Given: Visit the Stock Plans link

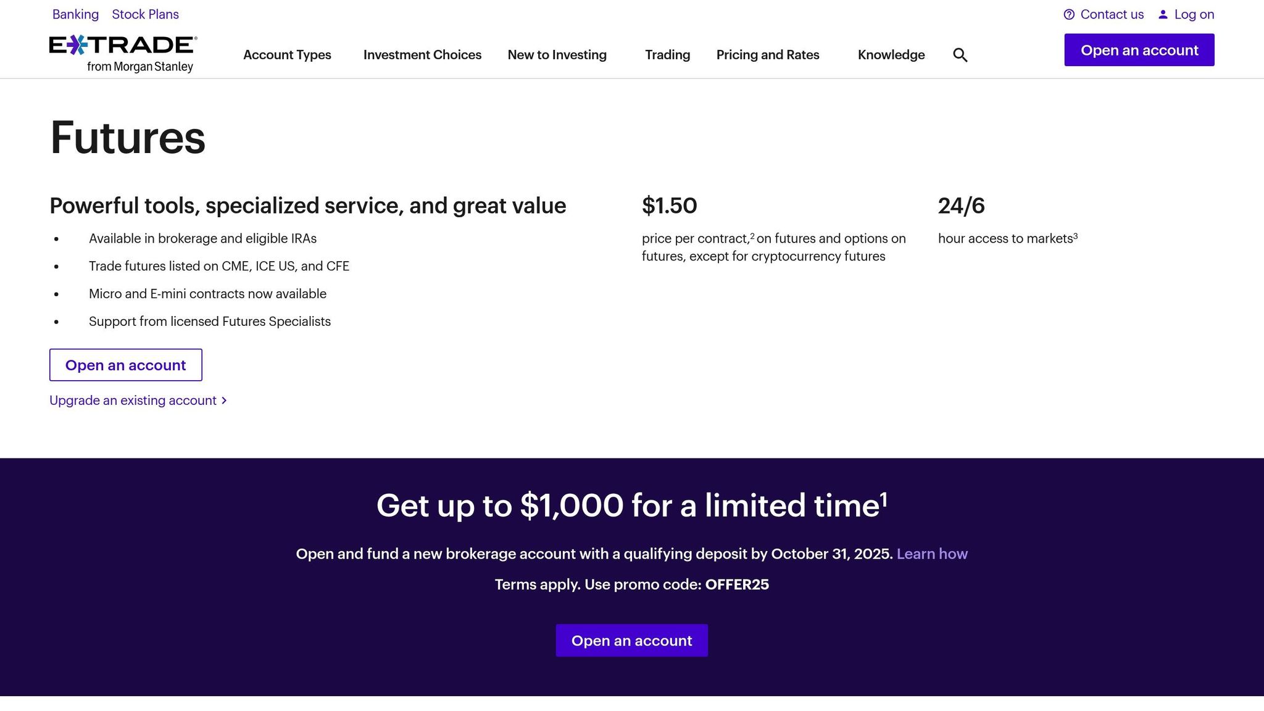Looking at the screenshot, I should (145, 14).
